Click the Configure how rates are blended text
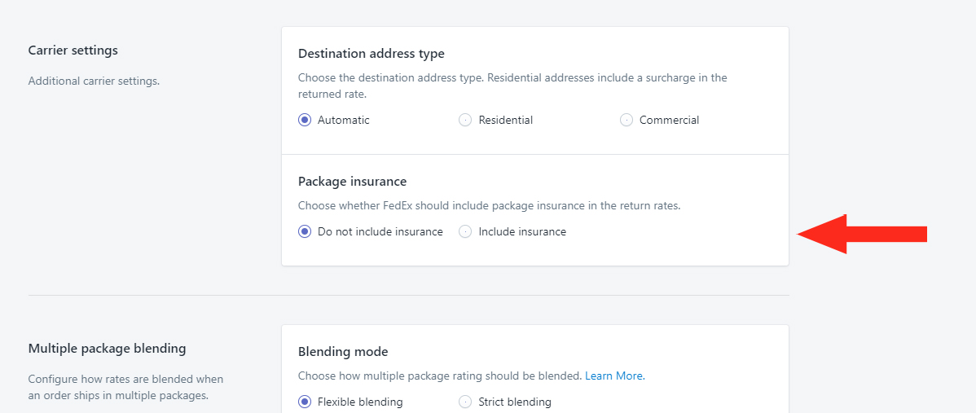The image size is (976, 413). (125, 387)
